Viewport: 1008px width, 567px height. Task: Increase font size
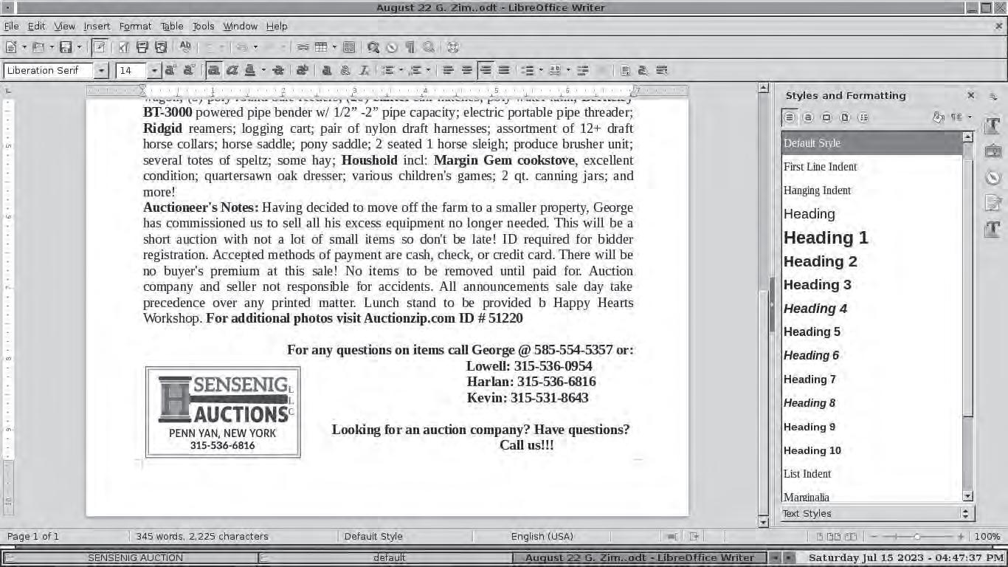coord(170,70)
